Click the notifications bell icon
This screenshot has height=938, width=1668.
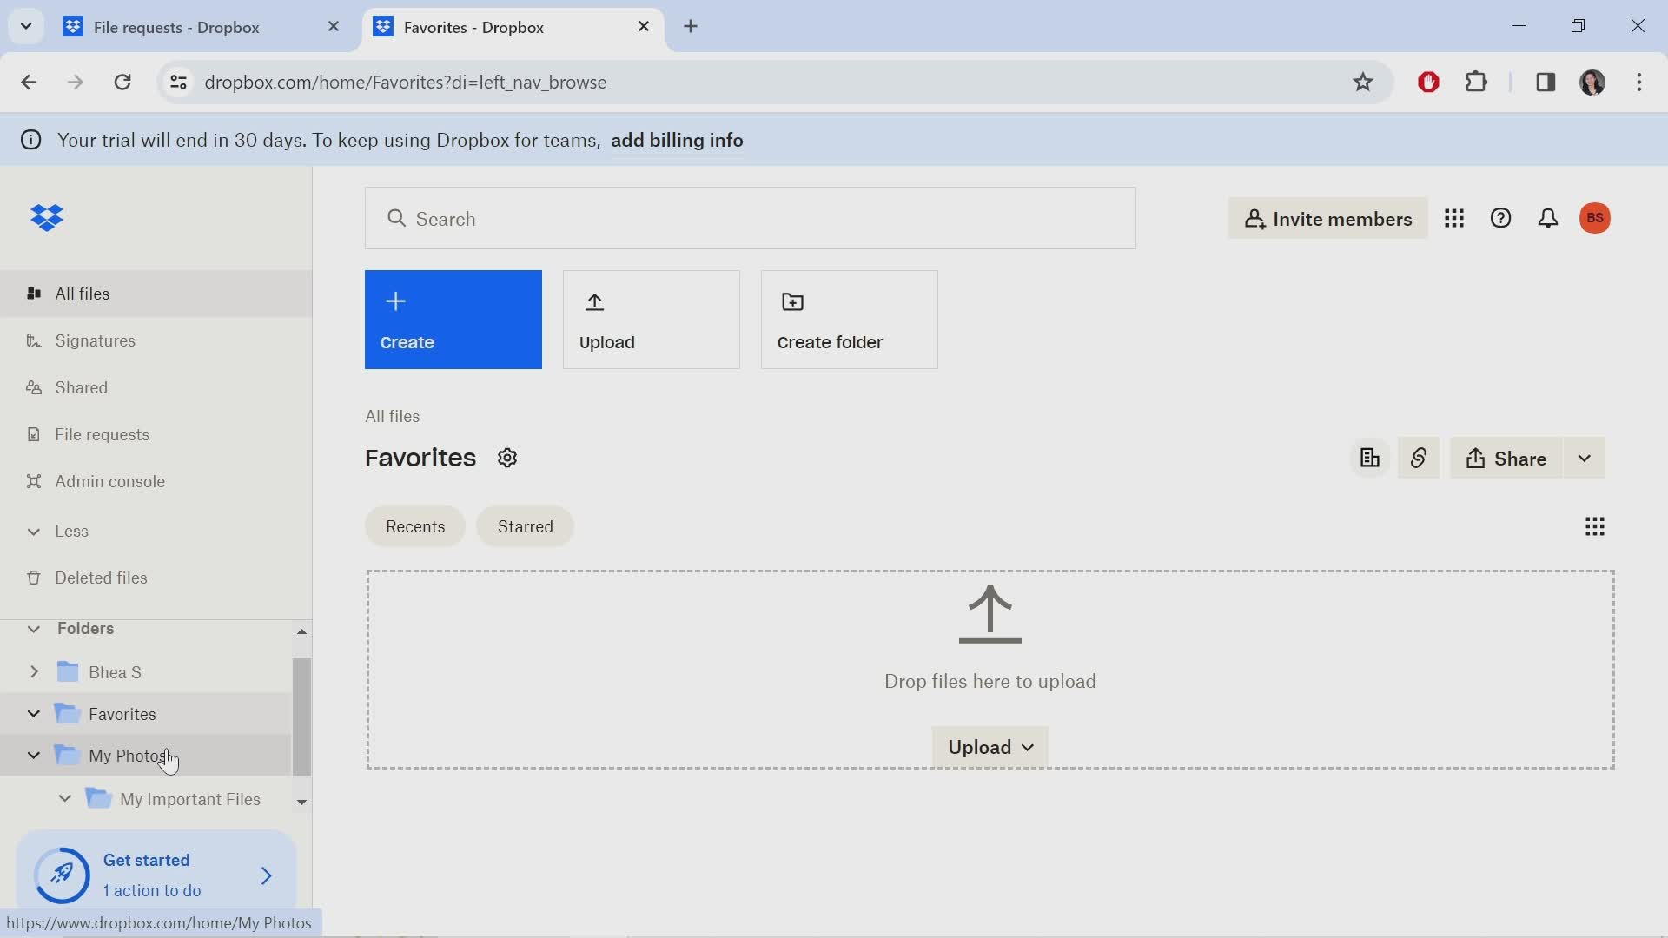pos(1546,218)
